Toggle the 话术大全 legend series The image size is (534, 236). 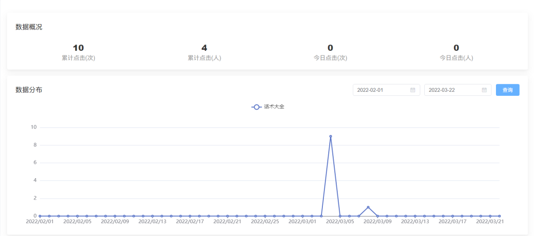(267, 107)
